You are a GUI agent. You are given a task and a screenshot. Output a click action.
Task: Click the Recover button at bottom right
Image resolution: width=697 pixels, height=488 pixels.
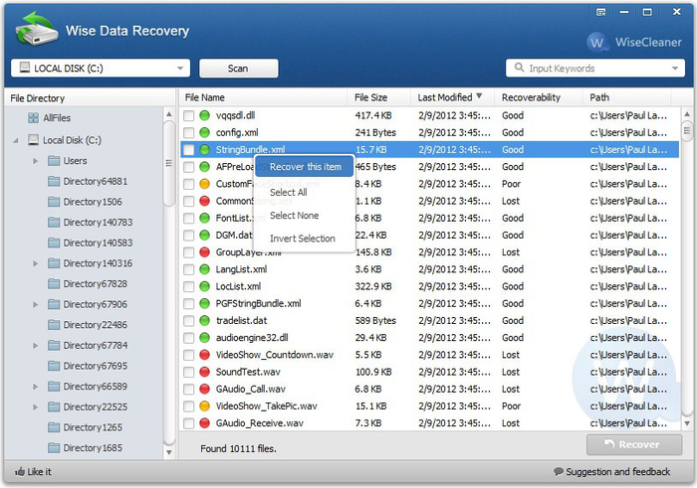point(634,445)
